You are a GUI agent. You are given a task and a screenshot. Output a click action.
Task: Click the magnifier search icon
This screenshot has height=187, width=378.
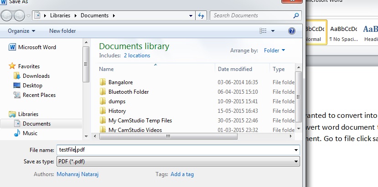click(296, 15)
